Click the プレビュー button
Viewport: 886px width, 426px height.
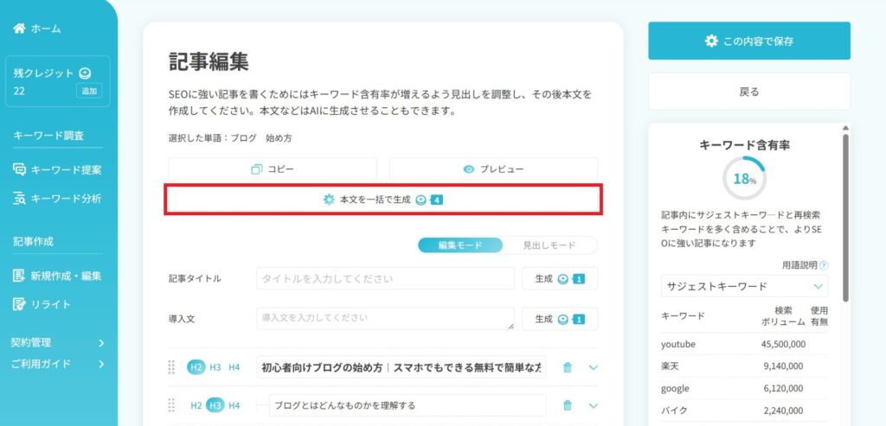point(493,169)
